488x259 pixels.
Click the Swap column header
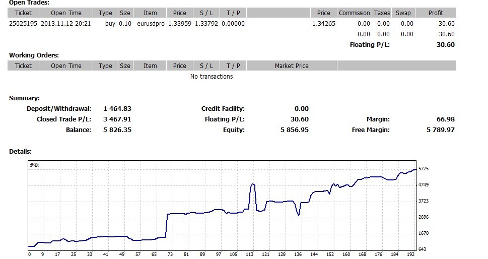(x=403, y=13)
